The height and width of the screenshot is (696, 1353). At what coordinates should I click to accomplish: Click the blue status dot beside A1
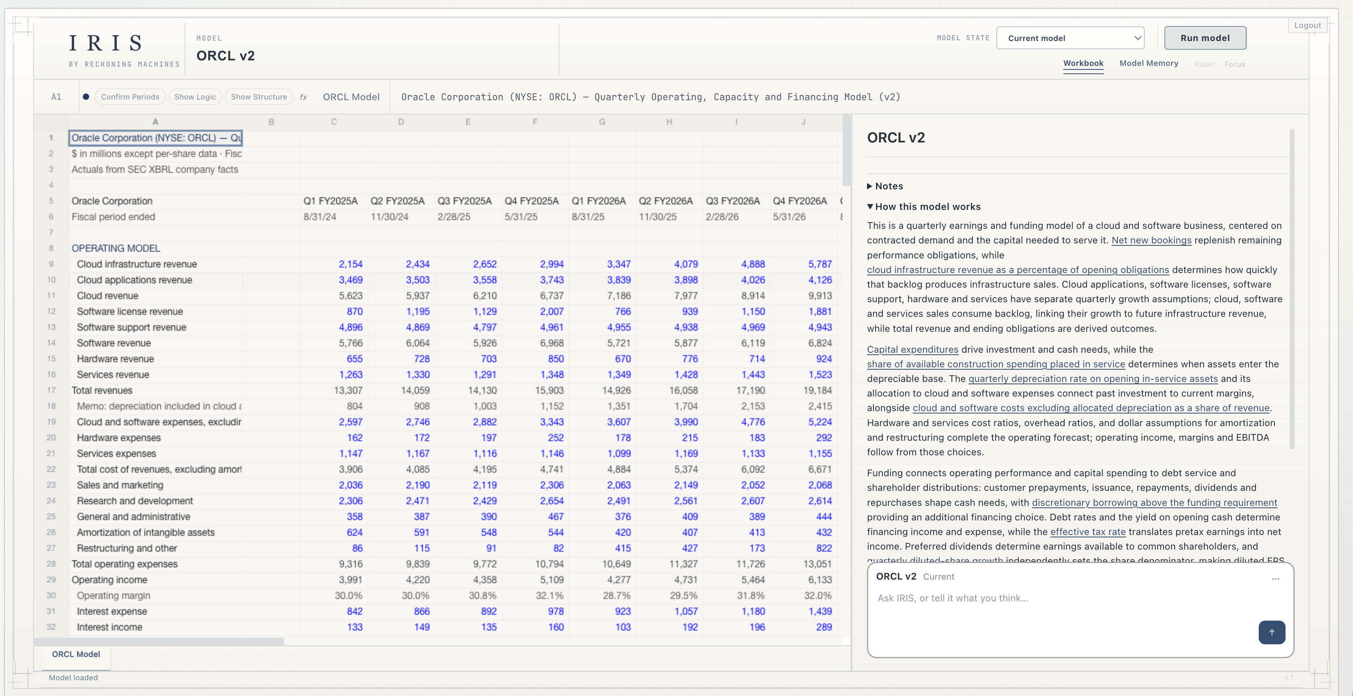[86, 96]
